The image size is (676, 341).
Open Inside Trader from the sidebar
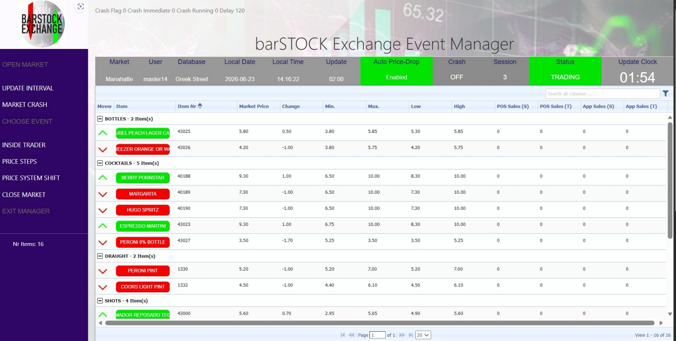[x=24, y=145]
